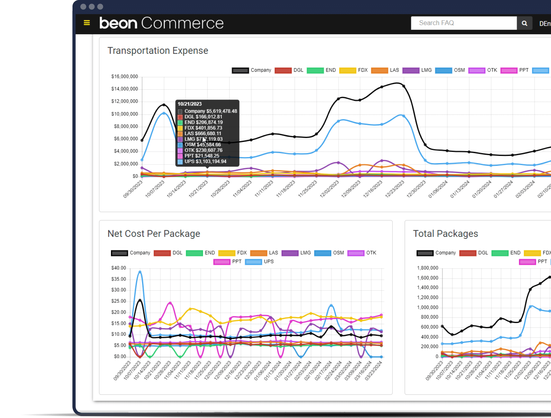
Task: Hide OSM line in Net Cost Per Package
Action: (x=329, y=253)
